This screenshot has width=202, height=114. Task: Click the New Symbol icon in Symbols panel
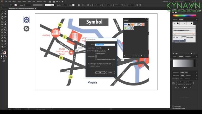tap(142, 56)
